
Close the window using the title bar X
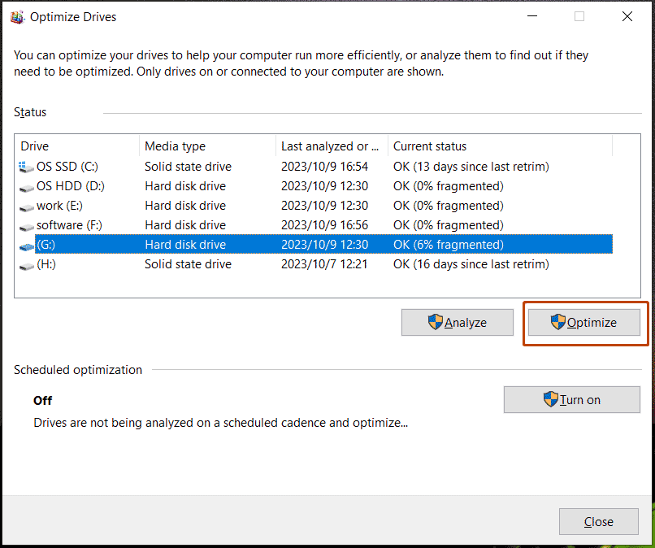click(x=627, y=16)
